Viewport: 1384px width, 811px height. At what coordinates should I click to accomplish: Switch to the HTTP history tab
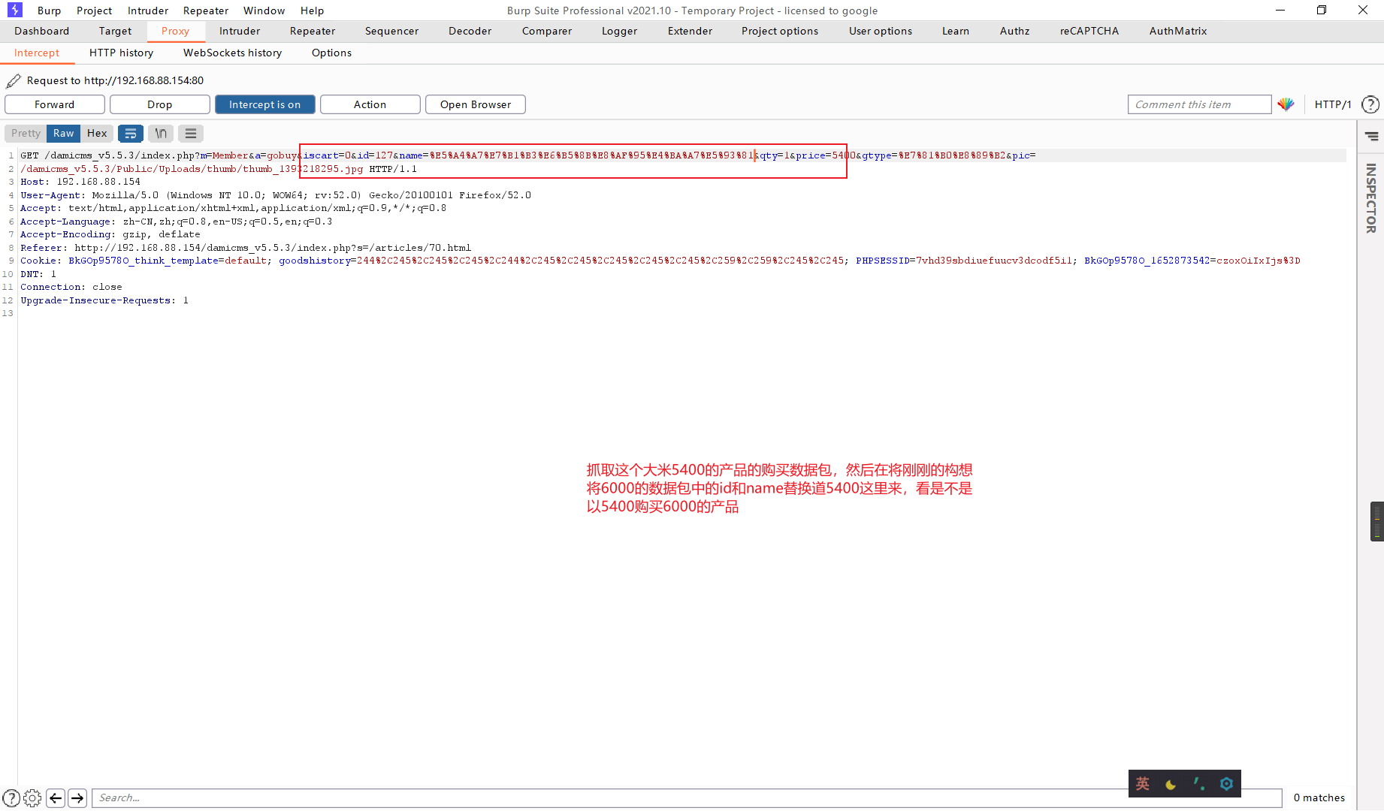(x=121, y=53)
